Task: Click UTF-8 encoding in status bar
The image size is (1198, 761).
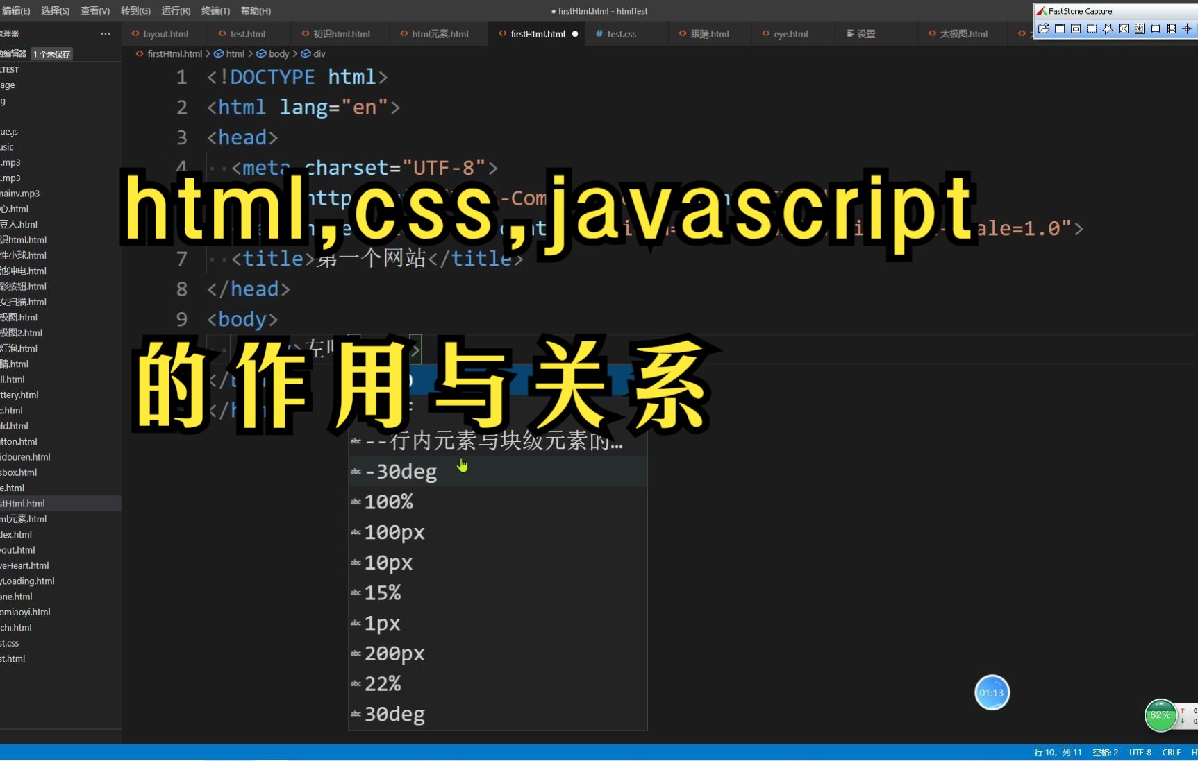Action: (x=1140, y=753)
